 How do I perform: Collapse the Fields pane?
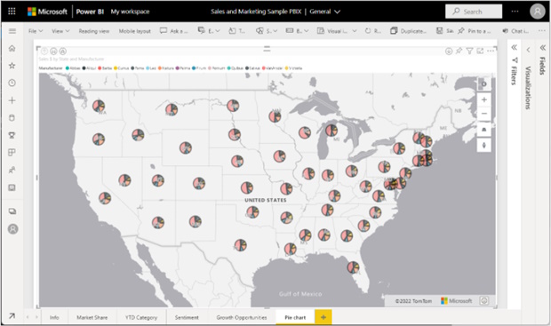543,48
